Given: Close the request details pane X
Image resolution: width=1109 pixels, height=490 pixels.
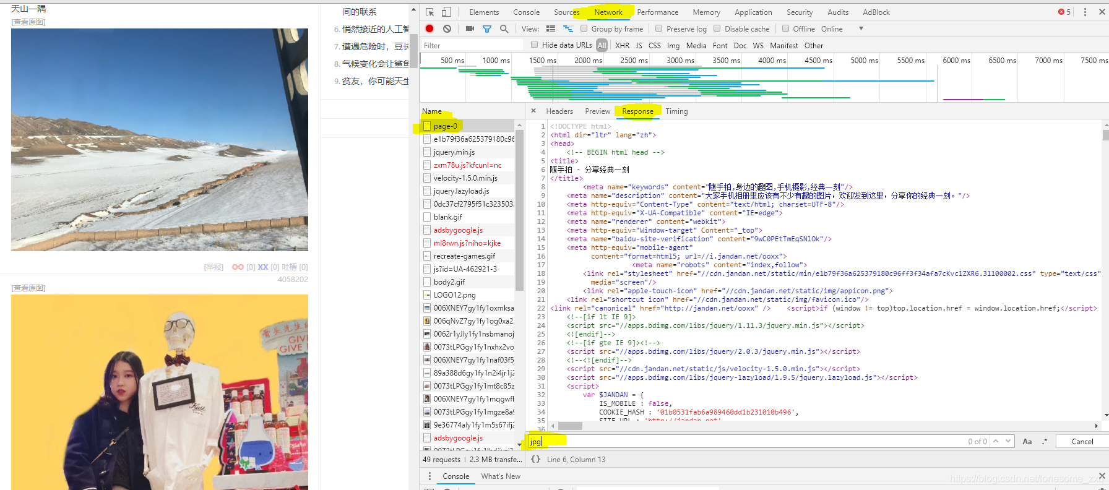Looking at the screenshot, I should [x=533, y=111].
